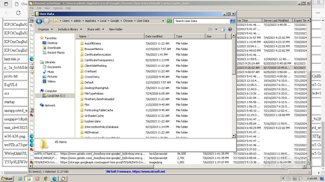Viewport: 325px width, 182px height.
Task: Open Include in library dropdown
Action: click(70, 29)
